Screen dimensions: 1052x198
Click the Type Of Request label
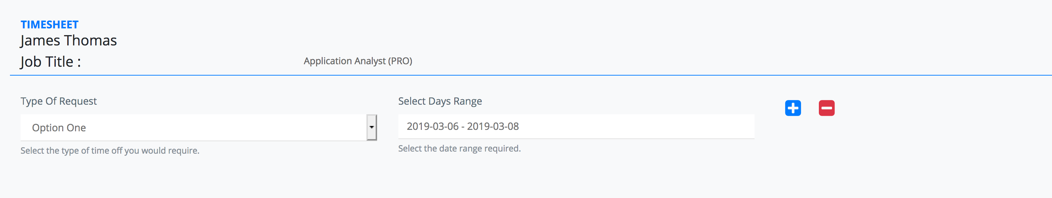(x=58, y=101)
